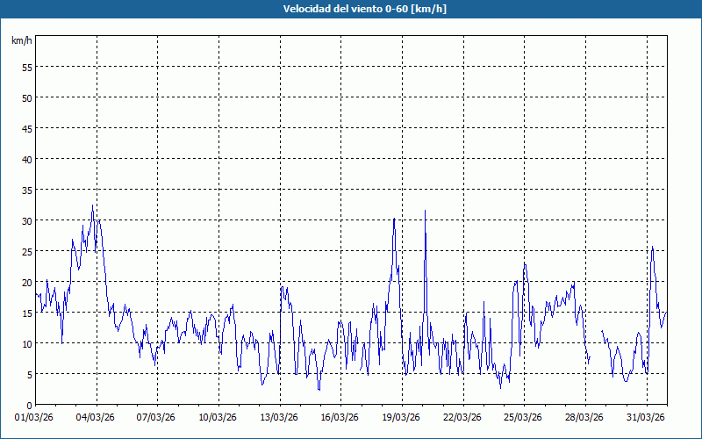Click the 22/03/26 date on the x-axis
Image resolution: width=702 pixels, height=439 pixels.
(463, 416)
